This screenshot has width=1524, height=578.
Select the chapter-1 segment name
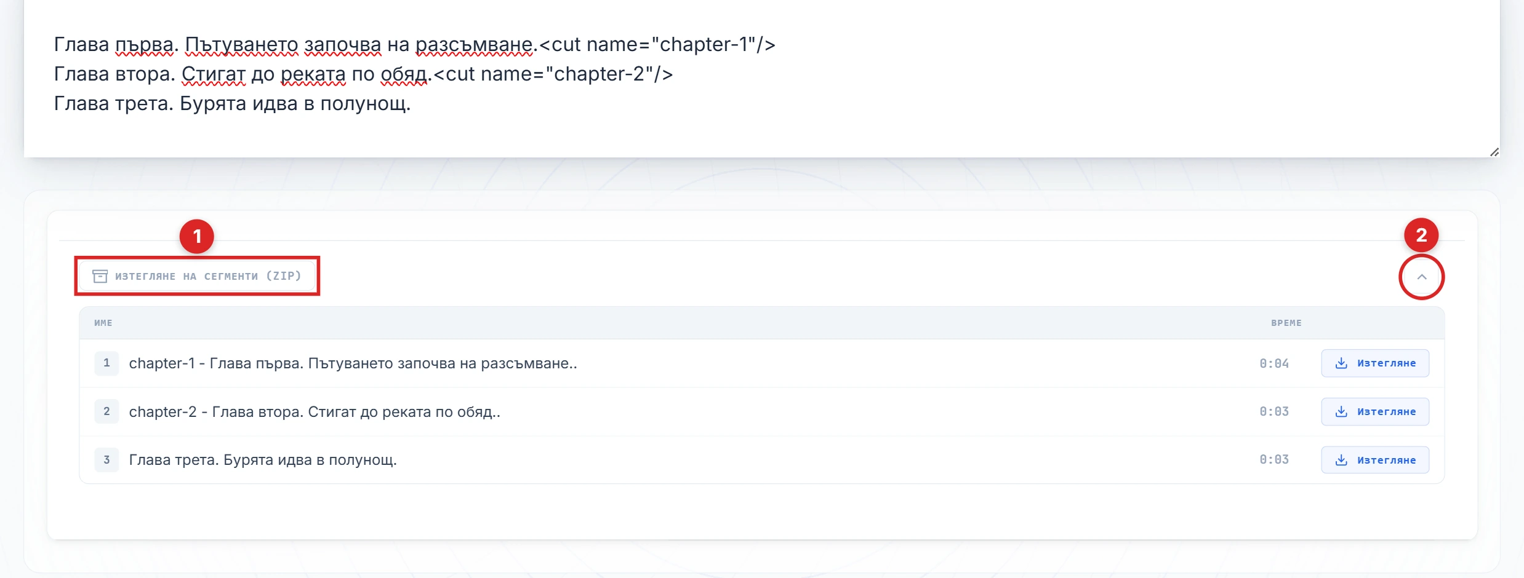point(353,363)
